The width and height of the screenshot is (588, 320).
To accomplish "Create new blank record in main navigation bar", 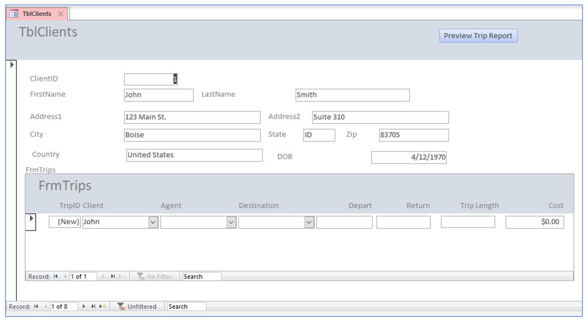I will point(103,307).
